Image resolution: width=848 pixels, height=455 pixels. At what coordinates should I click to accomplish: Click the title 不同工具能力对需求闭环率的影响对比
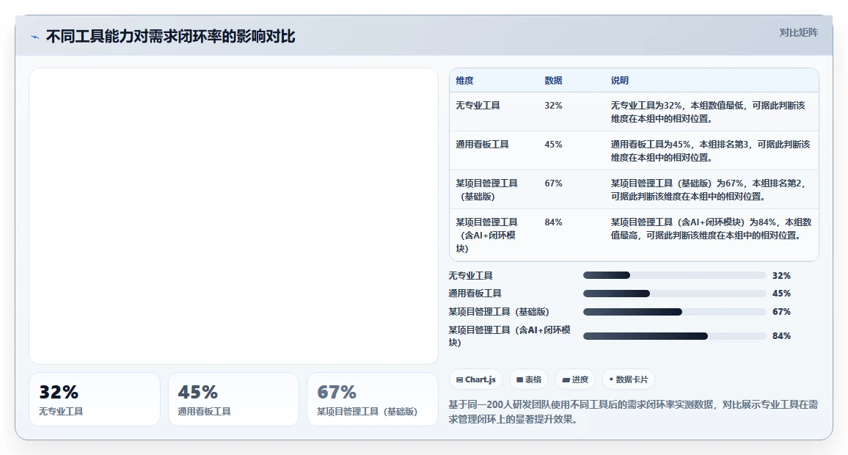coord(170,36)
